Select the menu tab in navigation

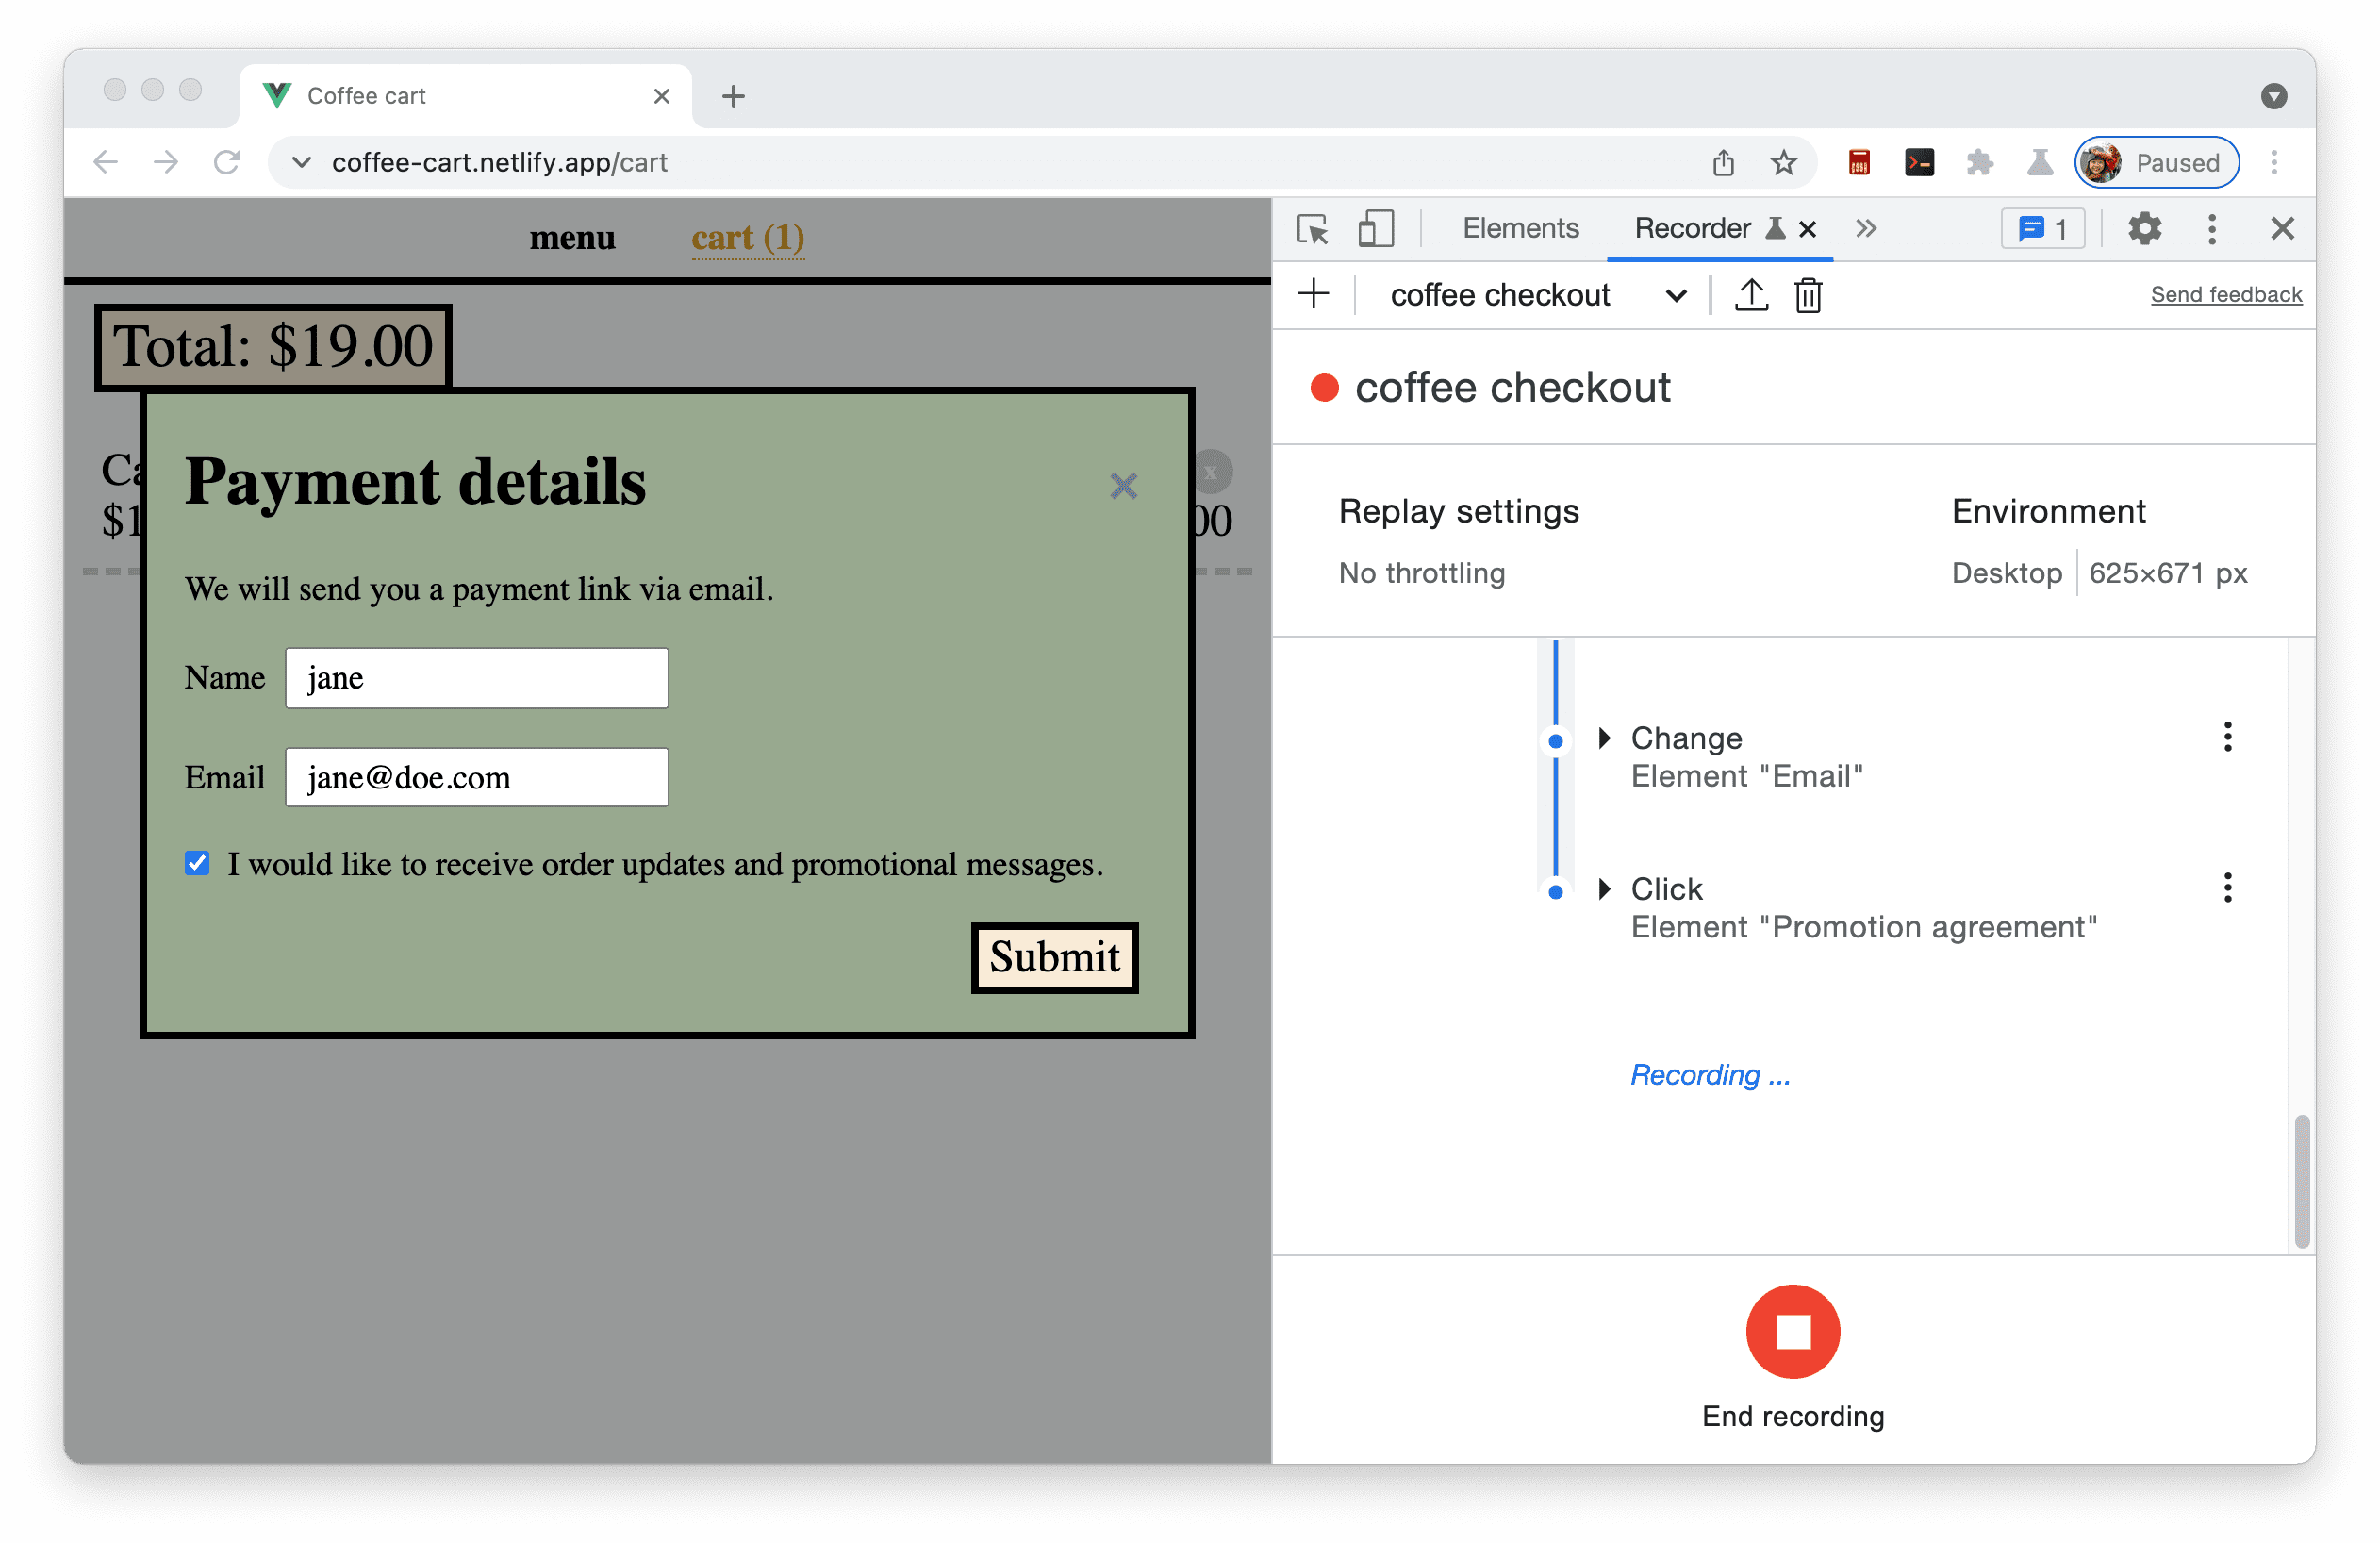click(572, 236)
